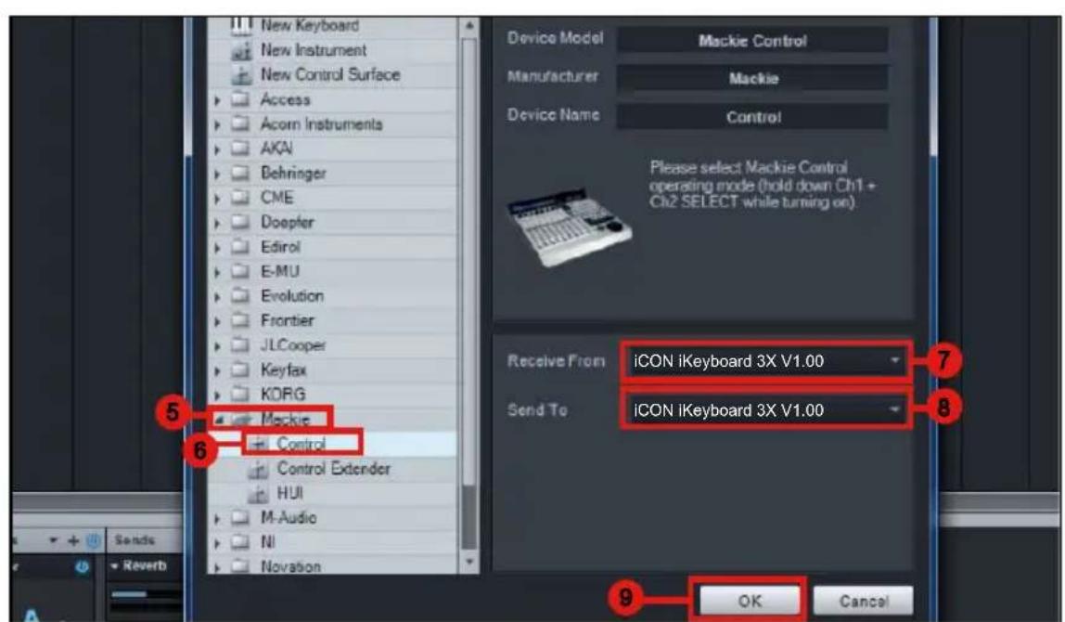The image size is (1065, 622).
Task: Click the Keyfax folder icon
Action: (239, 369)
